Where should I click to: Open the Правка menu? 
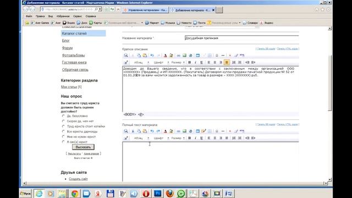pos(40,16)
